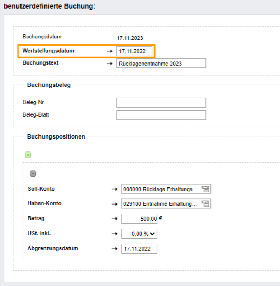Click the arrow beside Buchungstext
The width and height of the screenshot is (280, 286).
[x=109, y=64]
